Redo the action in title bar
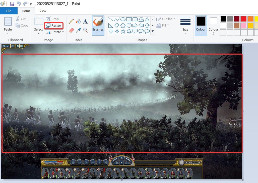Viewport: 258px width, 183px height. click(25, 4)
